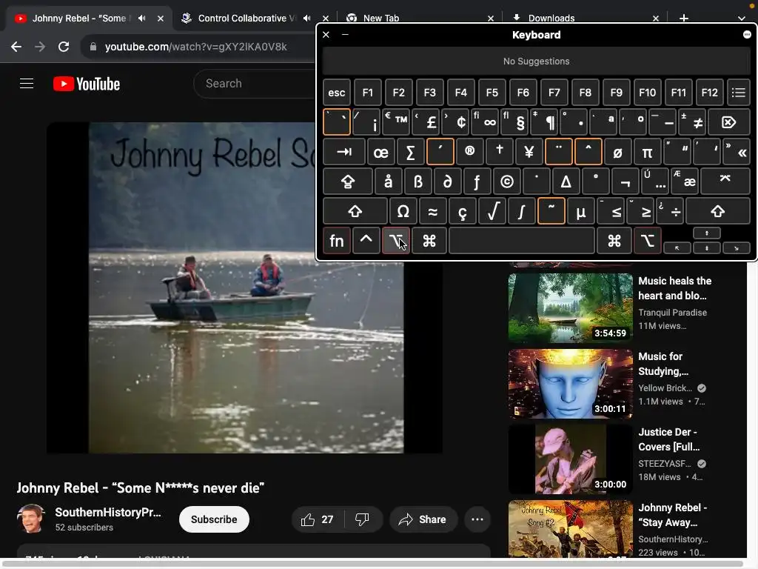This screenshot has width=758, height=569.
Task: Reload the page with the browser refresh icon
Action: (64, 47)
